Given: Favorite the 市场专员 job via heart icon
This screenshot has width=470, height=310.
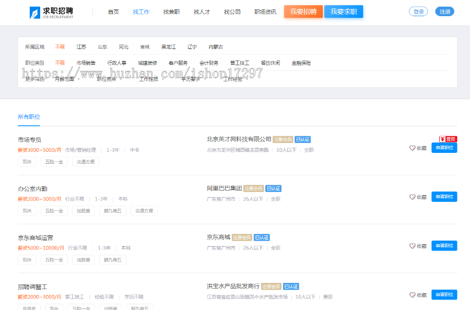Looking at the screenshot, I should pos(413,148).
